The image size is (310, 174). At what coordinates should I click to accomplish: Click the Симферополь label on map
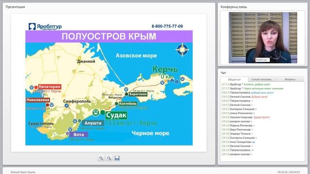click(x=77, y=101)
